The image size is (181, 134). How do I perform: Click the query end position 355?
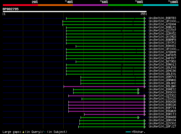[143, 14]
